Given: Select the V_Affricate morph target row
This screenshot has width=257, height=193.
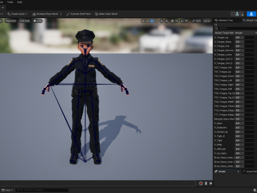Looking at the screenshot, I should click(220, 149).
